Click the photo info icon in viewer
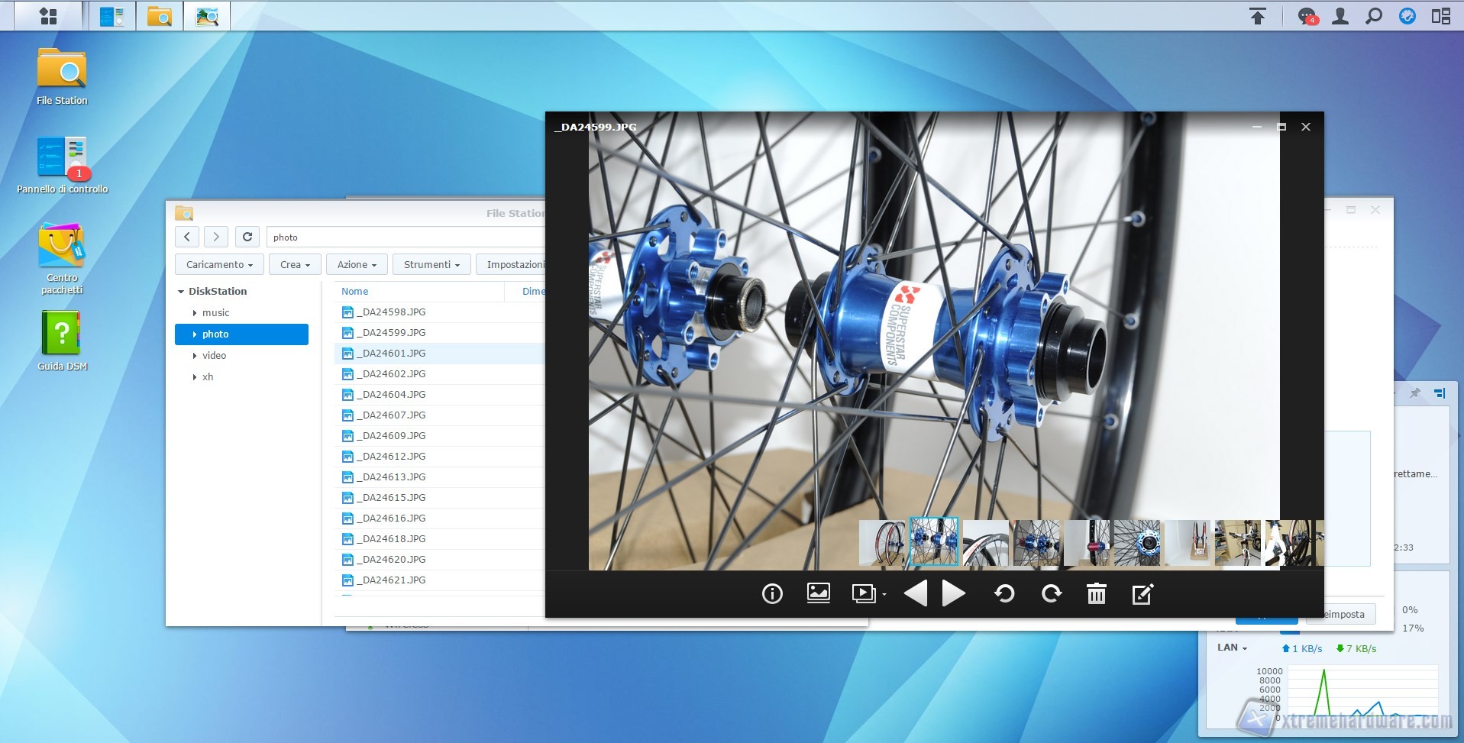1464x743 pixels. [772, 593]
